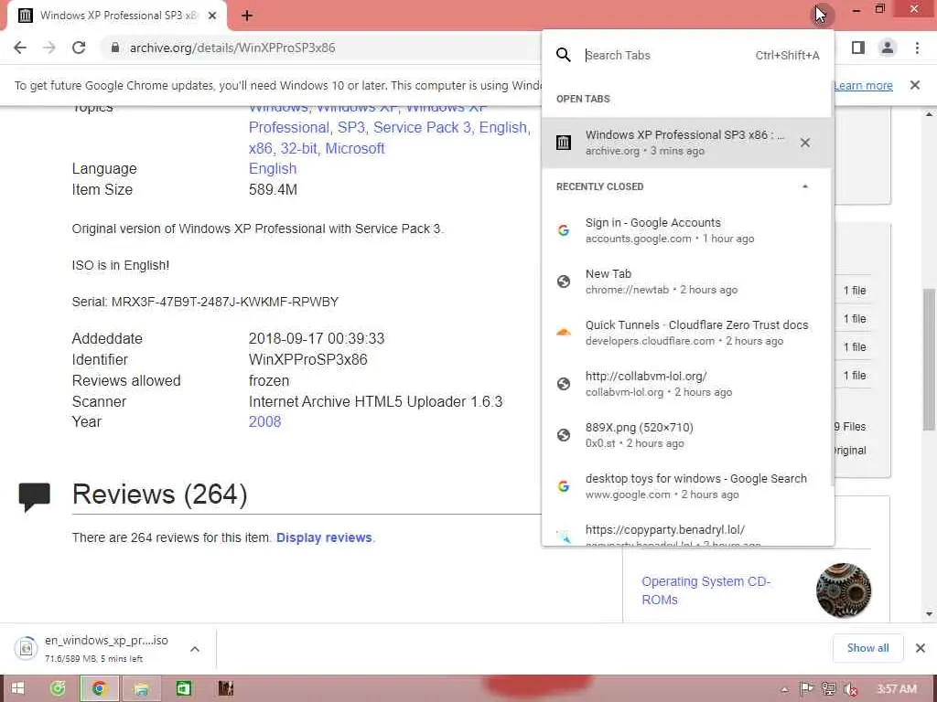The height and width of the screenshot is (702, 937).
Task: Reopen the New Tab entry
Action: [686, 282]
